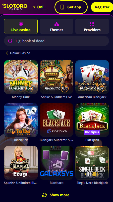Open the Themes tab
This screenshot has height=202, width=113.
click(x=56, y=26)
